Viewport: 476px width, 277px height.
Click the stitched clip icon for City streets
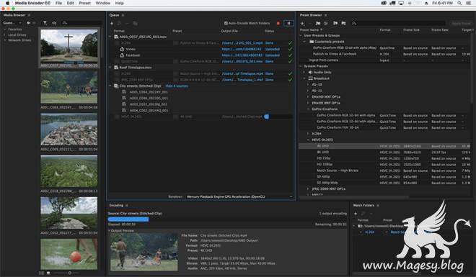tap(116, 86)
